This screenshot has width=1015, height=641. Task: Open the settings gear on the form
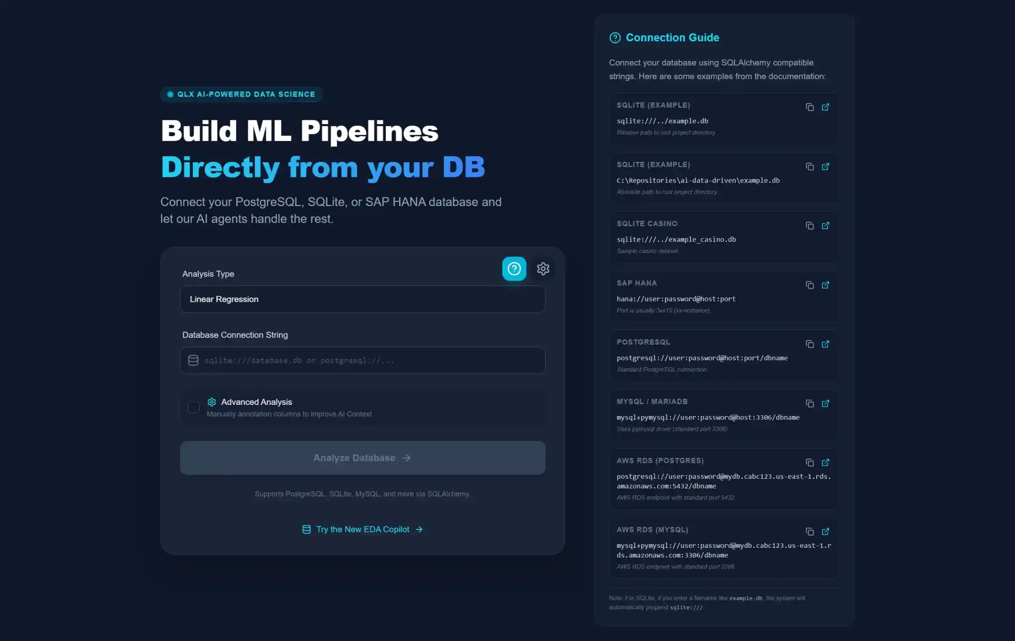point(543,268)
